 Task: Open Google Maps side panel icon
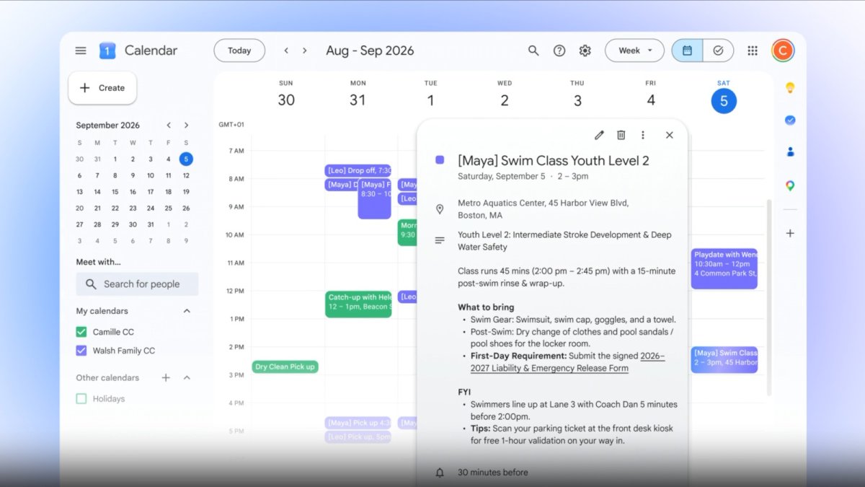coord(790,185)
